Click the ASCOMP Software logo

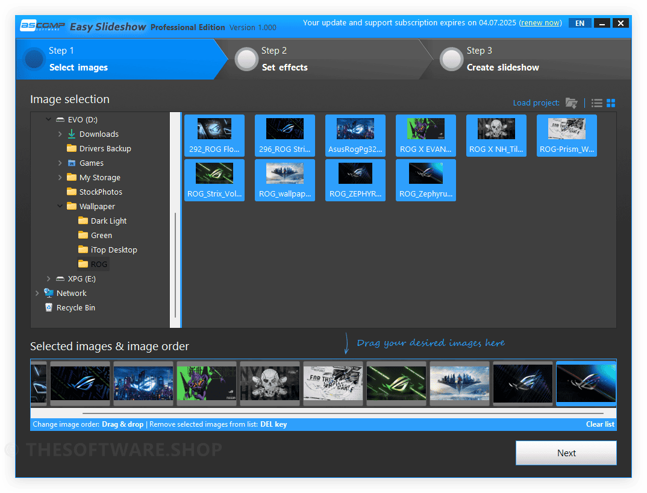pyautogui.click(x=43, y=25)
